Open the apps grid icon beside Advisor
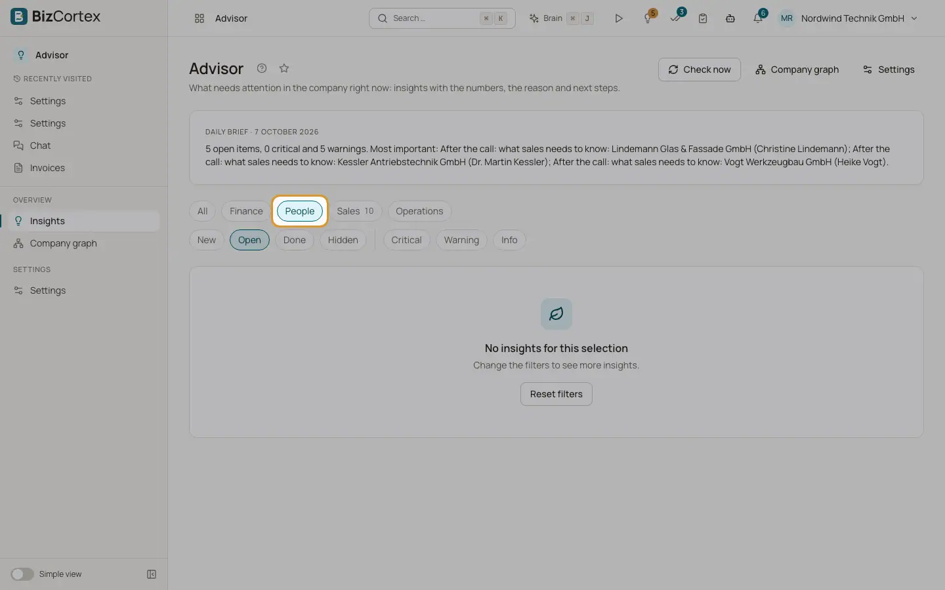This screenshot has width=945, height=590. (x=199, y=18)
